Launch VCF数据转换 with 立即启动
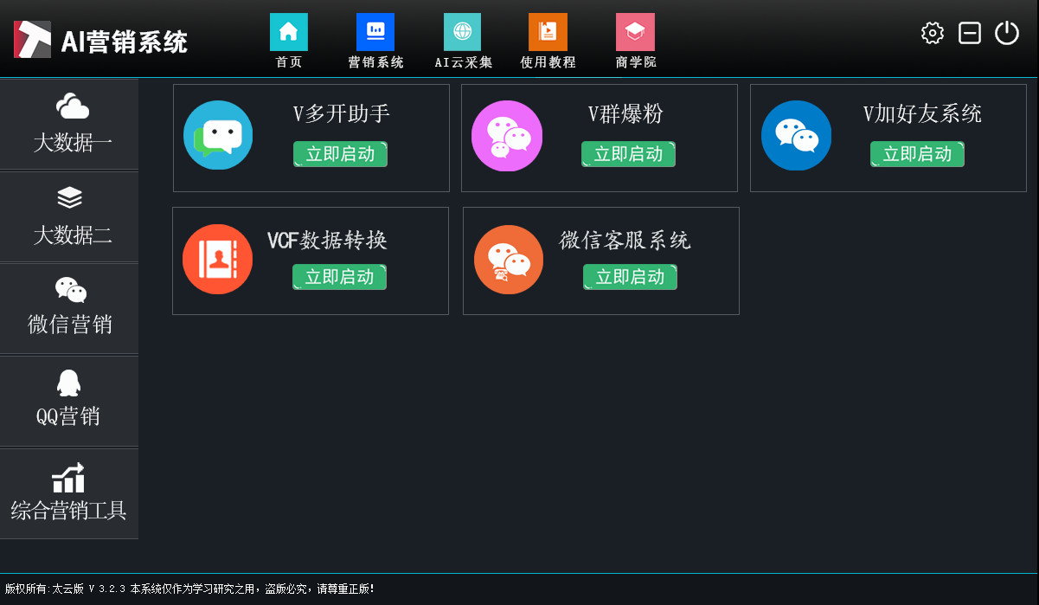The image size is (1039, 605). click(x=339, y=277)
